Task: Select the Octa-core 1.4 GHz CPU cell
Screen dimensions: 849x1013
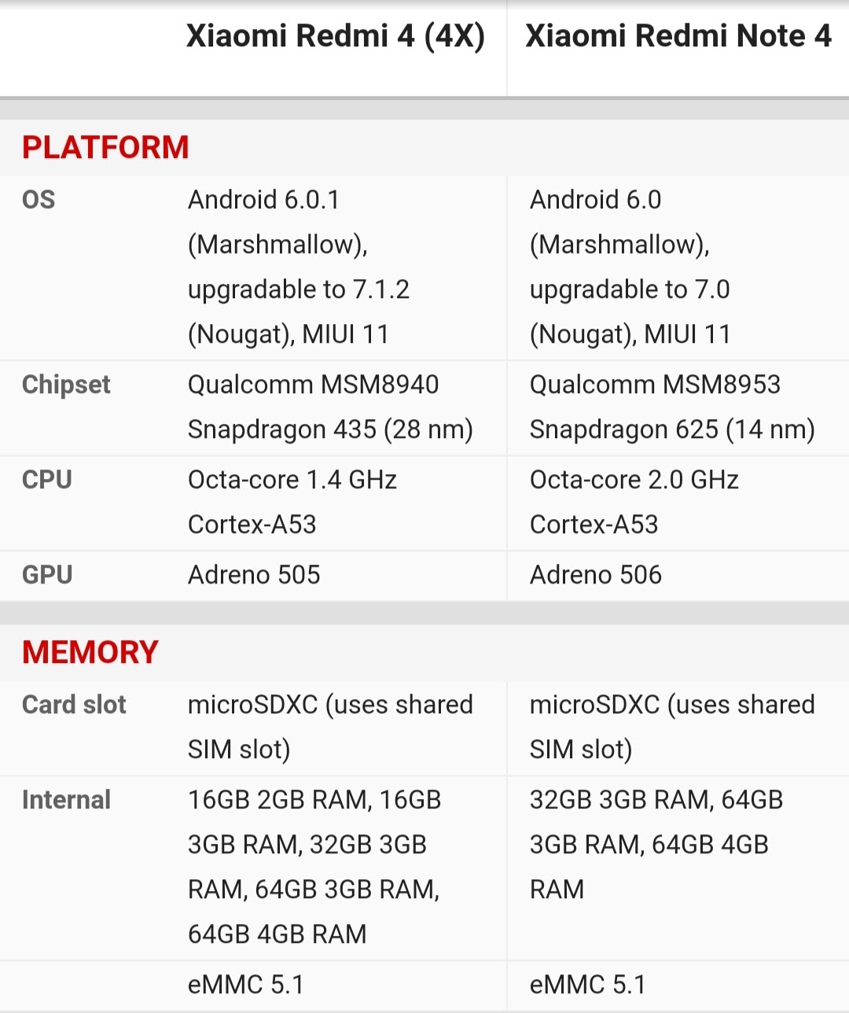Action: tap(292, 502)
